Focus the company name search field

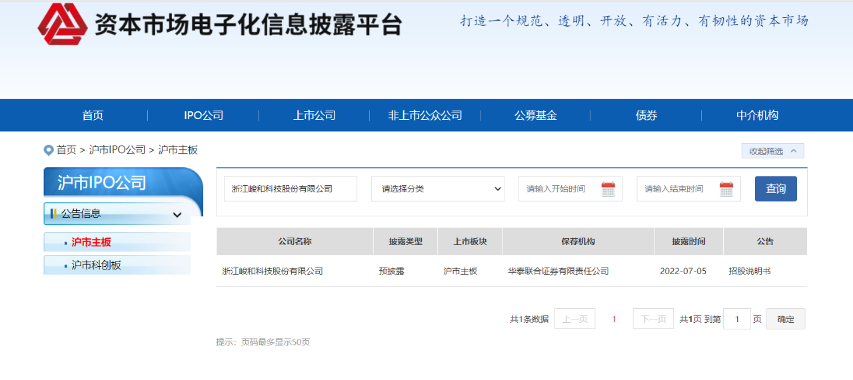coord(291,189)
